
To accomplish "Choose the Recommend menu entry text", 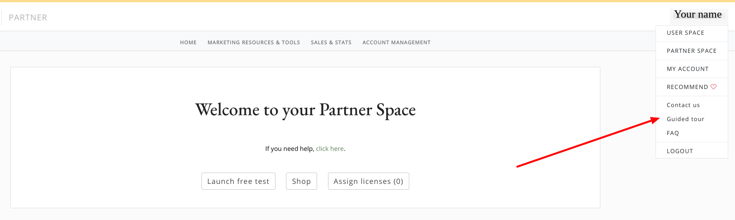I will point(687,87).
